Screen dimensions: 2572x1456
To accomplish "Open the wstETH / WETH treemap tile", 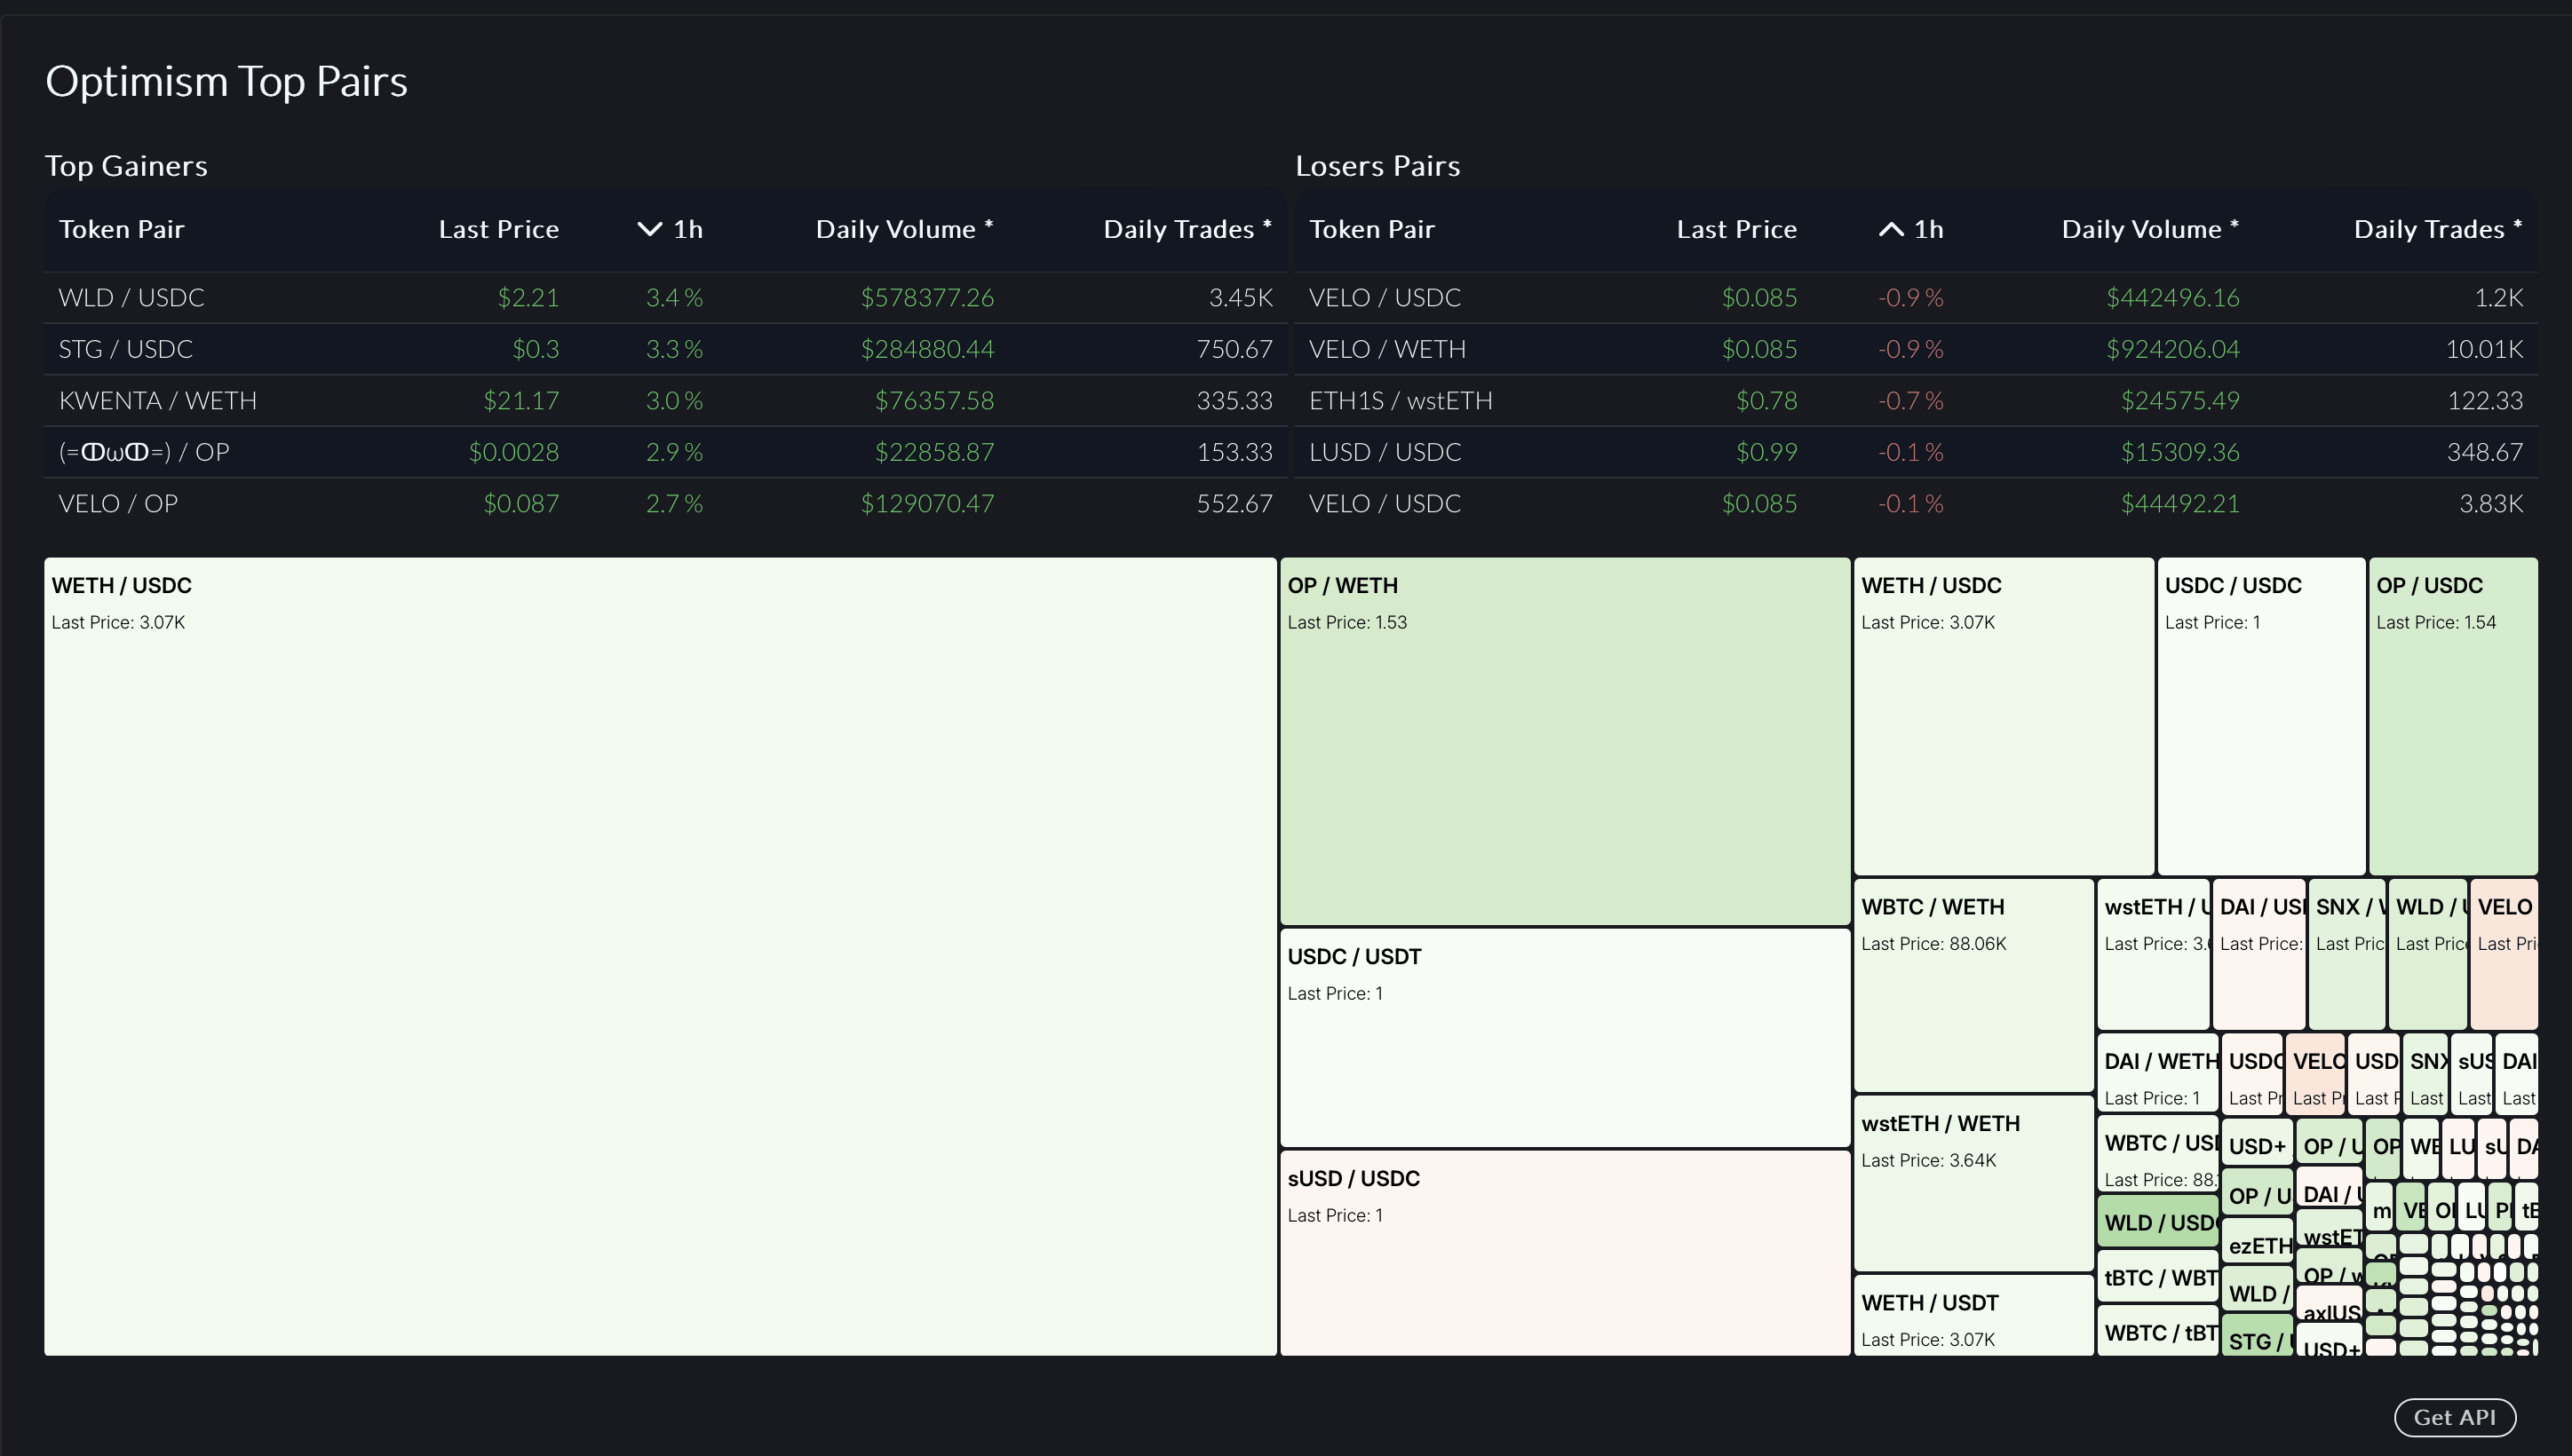I will click(x=1973, y=1183).
